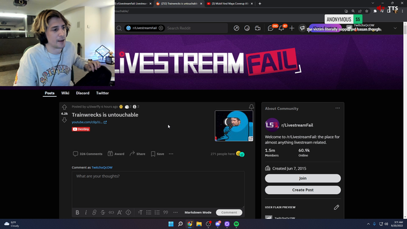Open Reddit chat with 205 badge

(271, 28)
